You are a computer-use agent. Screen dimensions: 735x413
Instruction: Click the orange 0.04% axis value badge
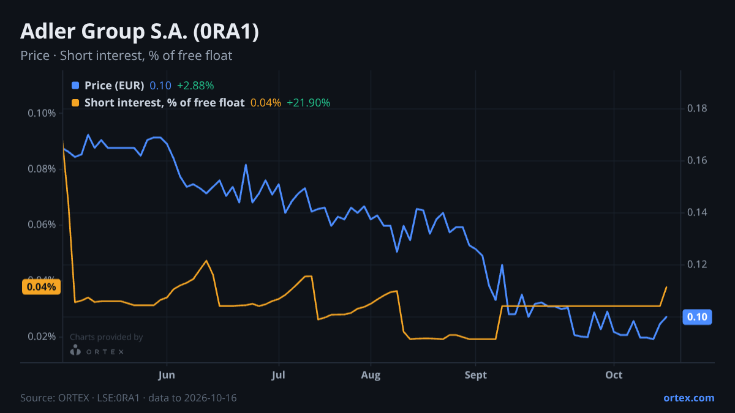pyautogui.click(x=42, y=286)
